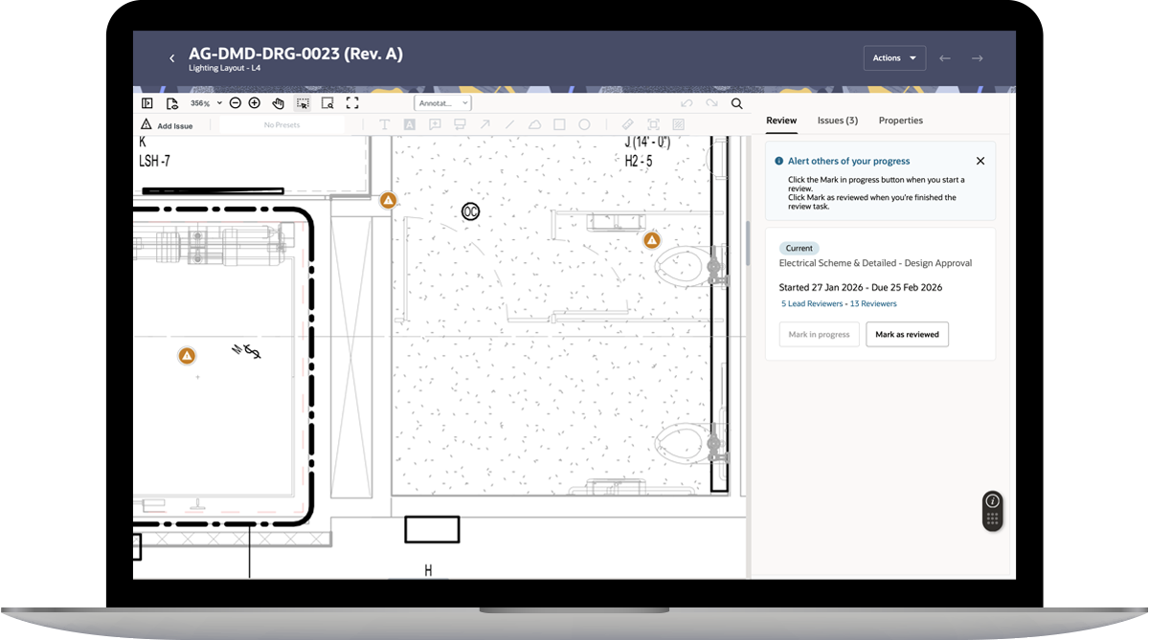This screenshot has height=640, width=1149.
Task: Select the Text annotation tool
Action: [384, 123]
